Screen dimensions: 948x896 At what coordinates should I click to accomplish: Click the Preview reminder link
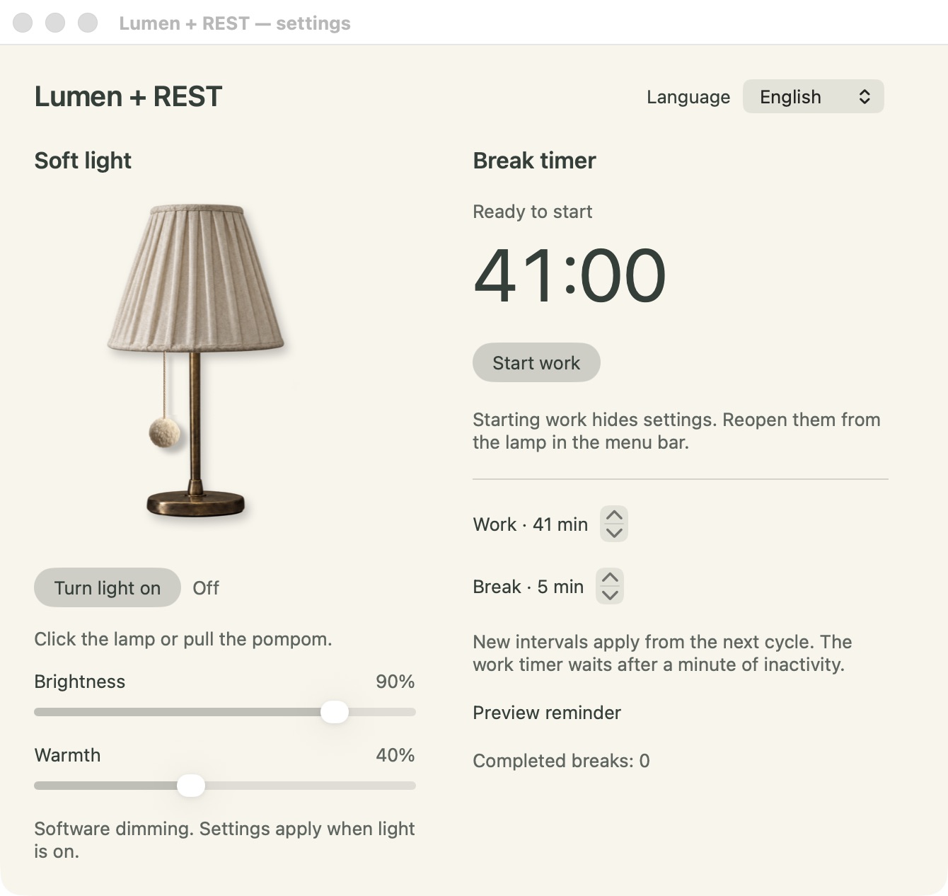tap(547, 713)
